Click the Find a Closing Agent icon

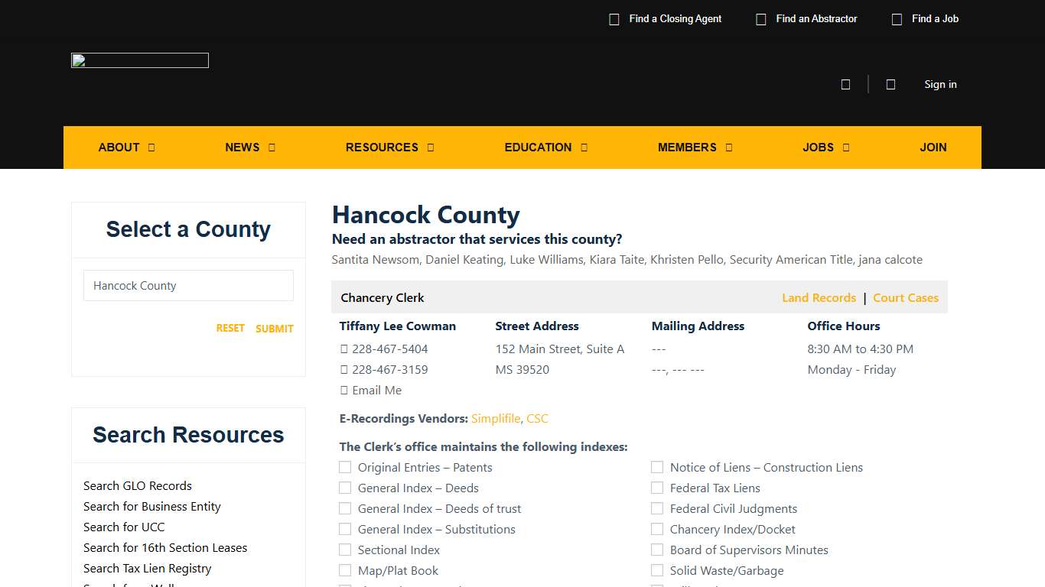tap(614, 18)
